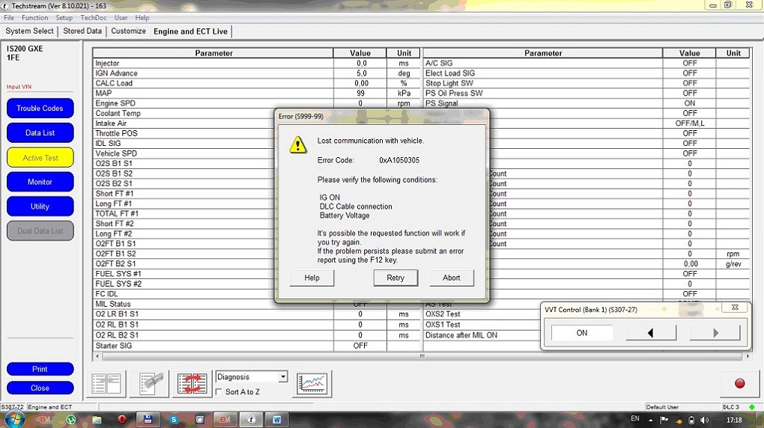Expand the Diagnosis dropdown list
This screenshot has width=764, height=428.
282,377
